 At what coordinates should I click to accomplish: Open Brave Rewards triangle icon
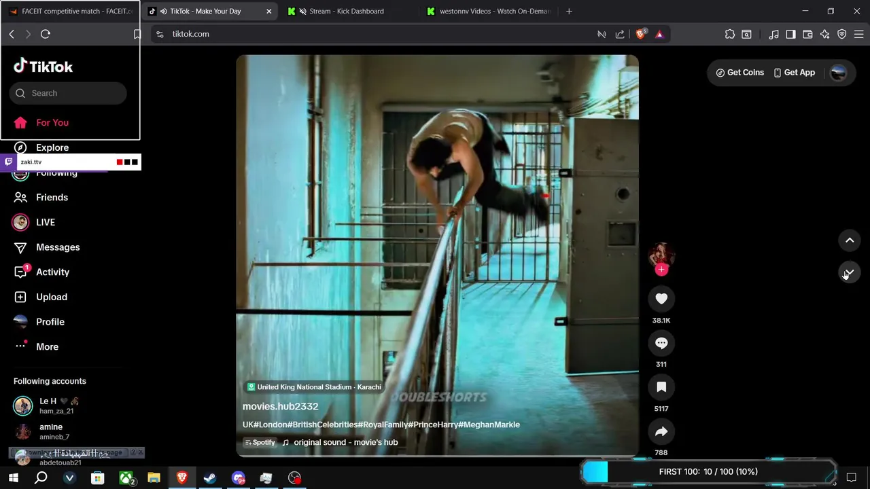coord(659,34)
